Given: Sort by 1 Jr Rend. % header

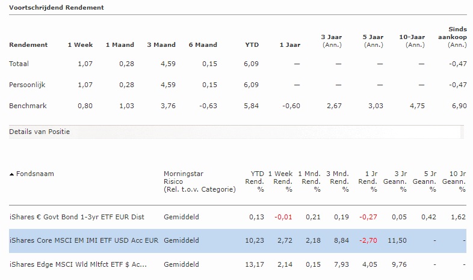Looking at the screenshot, I should (x=368, y=181).
